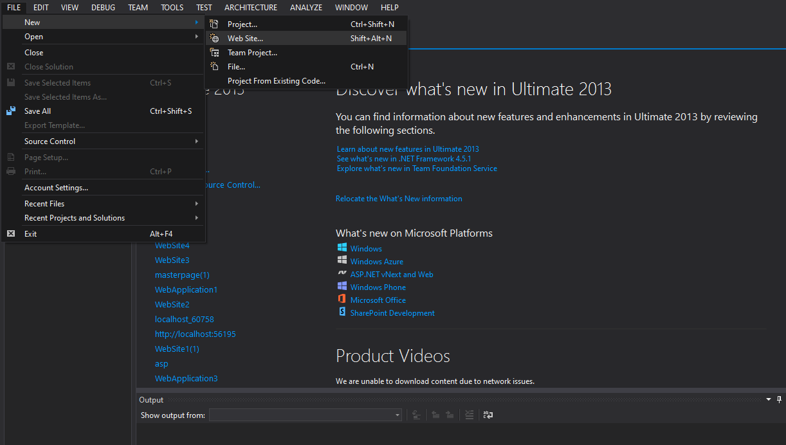Open Output window position dropdown arrow

click(769, 399)
